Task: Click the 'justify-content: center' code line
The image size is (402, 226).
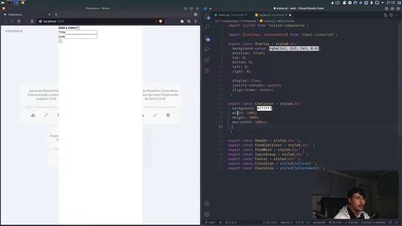Action: pos(257,85)
